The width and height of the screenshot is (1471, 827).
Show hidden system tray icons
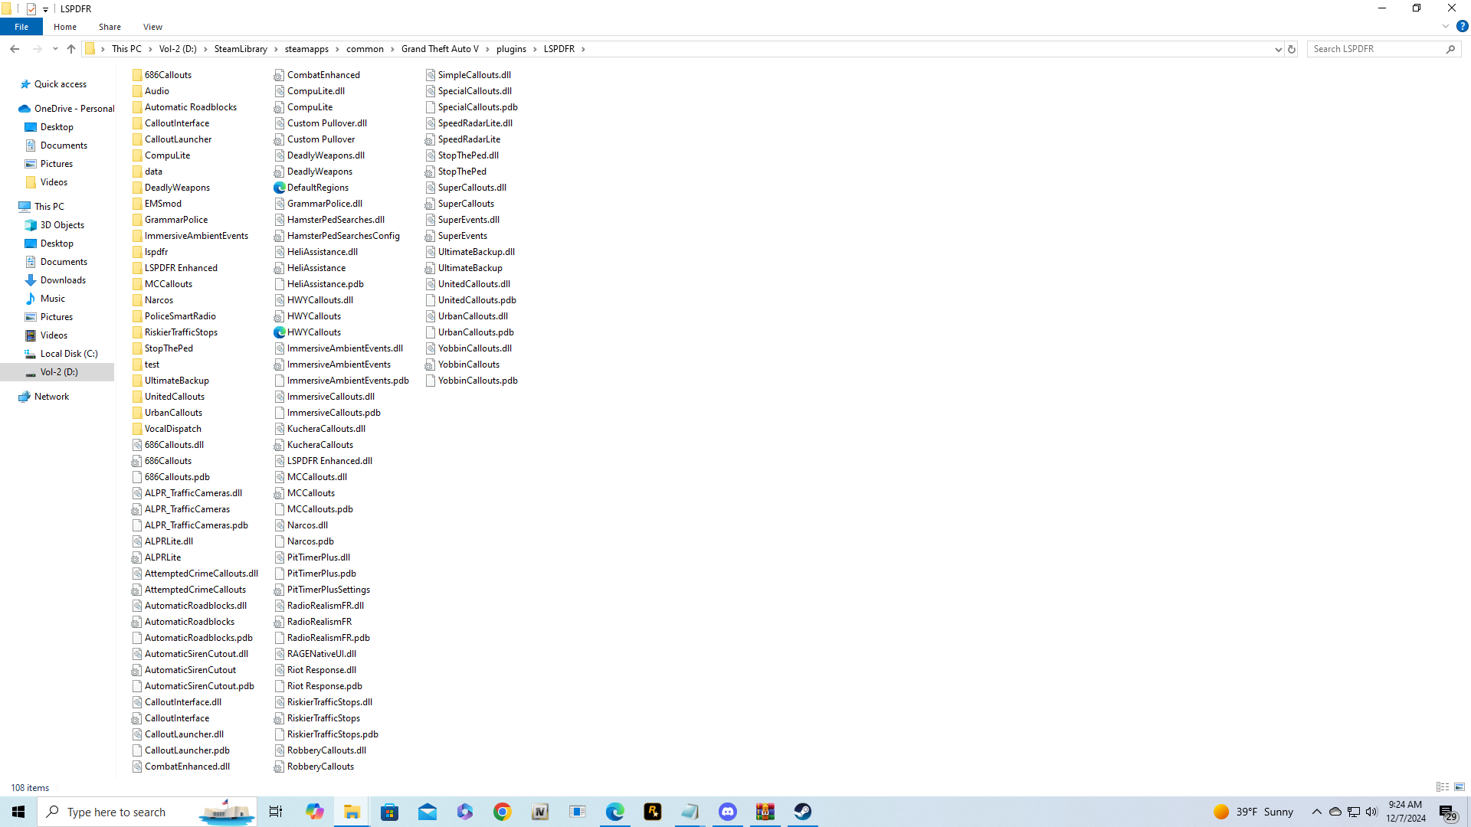[x=1316, y=812]
